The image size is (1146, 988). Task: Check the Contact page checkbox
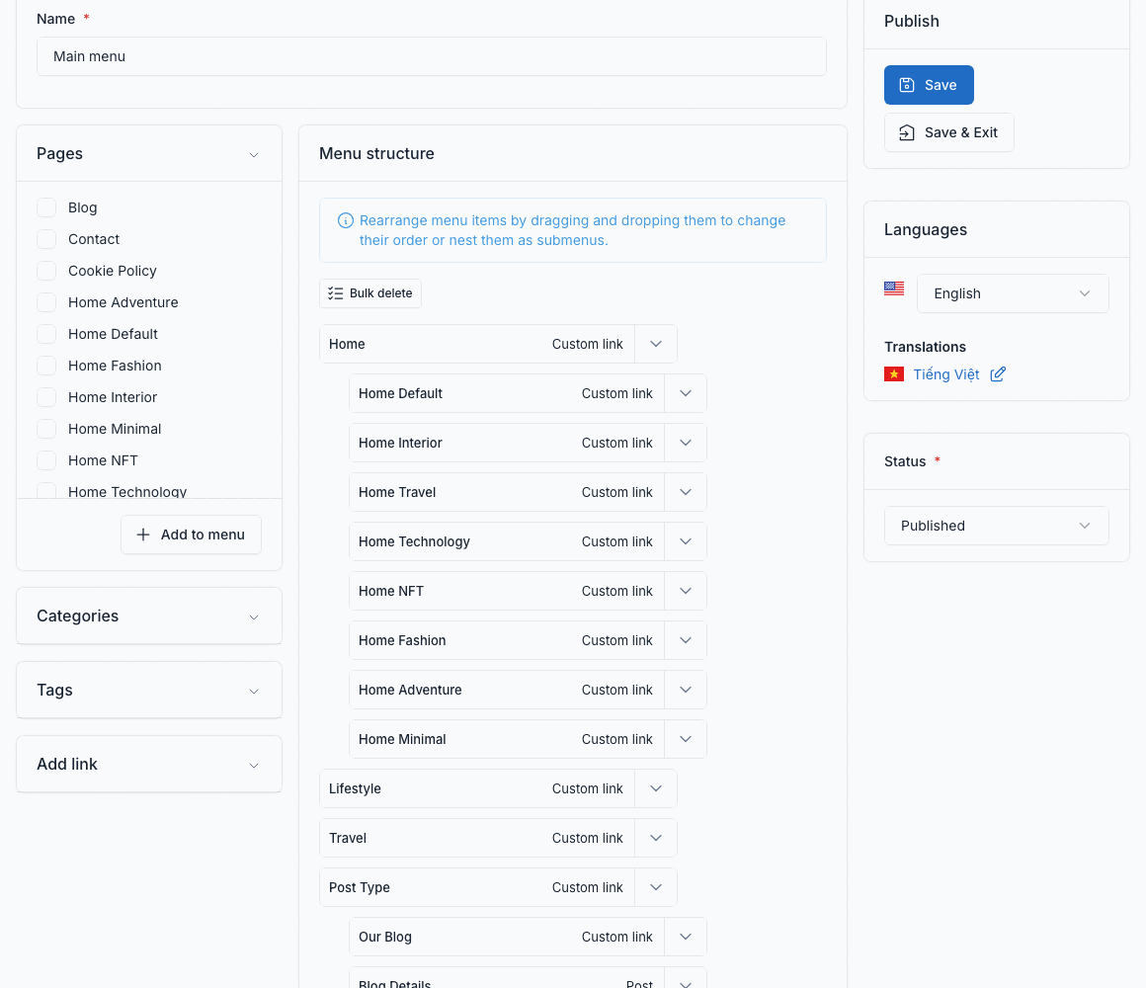(46, 239)
